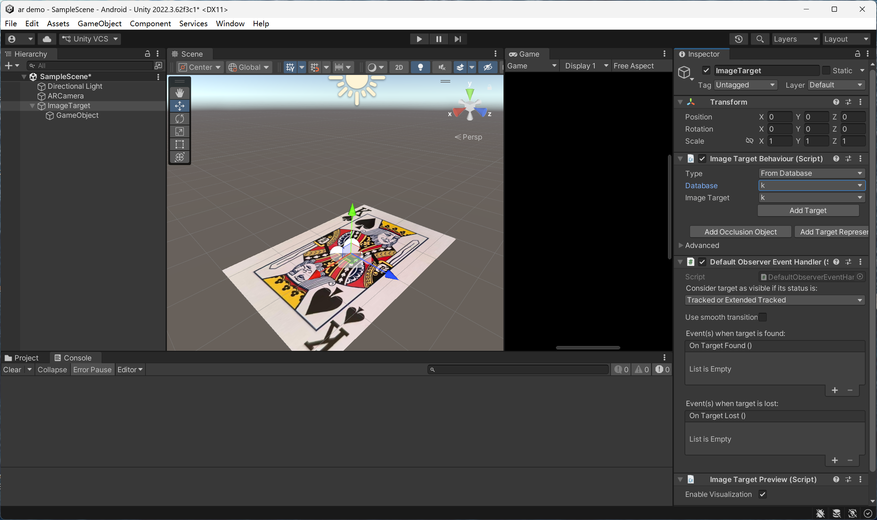Switch to the Project tab
This screenshot has width=877, height=520.
point(22,358)
